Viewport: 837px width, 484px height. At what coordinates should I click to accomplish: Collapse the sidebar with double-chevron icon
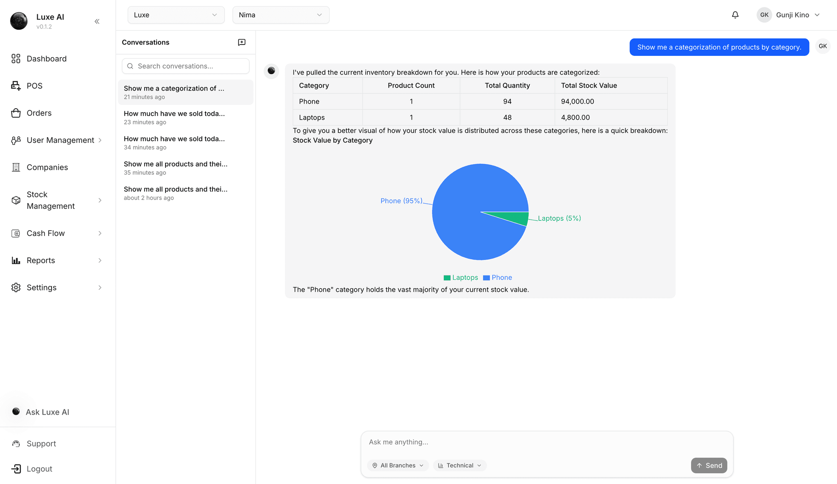click(x=97, y=21)
